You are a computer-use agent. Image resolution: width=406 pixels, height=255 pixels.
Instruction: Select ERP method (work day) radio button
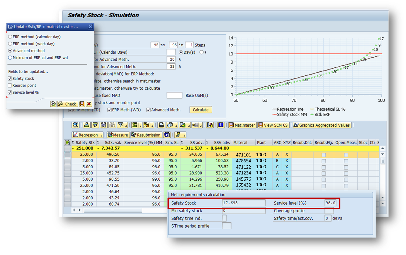tap(10, 44)
